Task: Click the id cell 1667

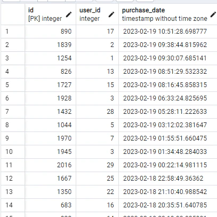Action: click(50, 179)
